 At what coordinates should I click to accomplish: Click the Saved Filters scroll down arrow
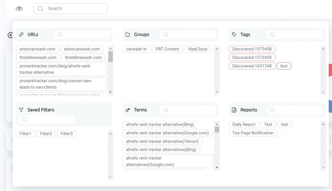tap(111, 177)
